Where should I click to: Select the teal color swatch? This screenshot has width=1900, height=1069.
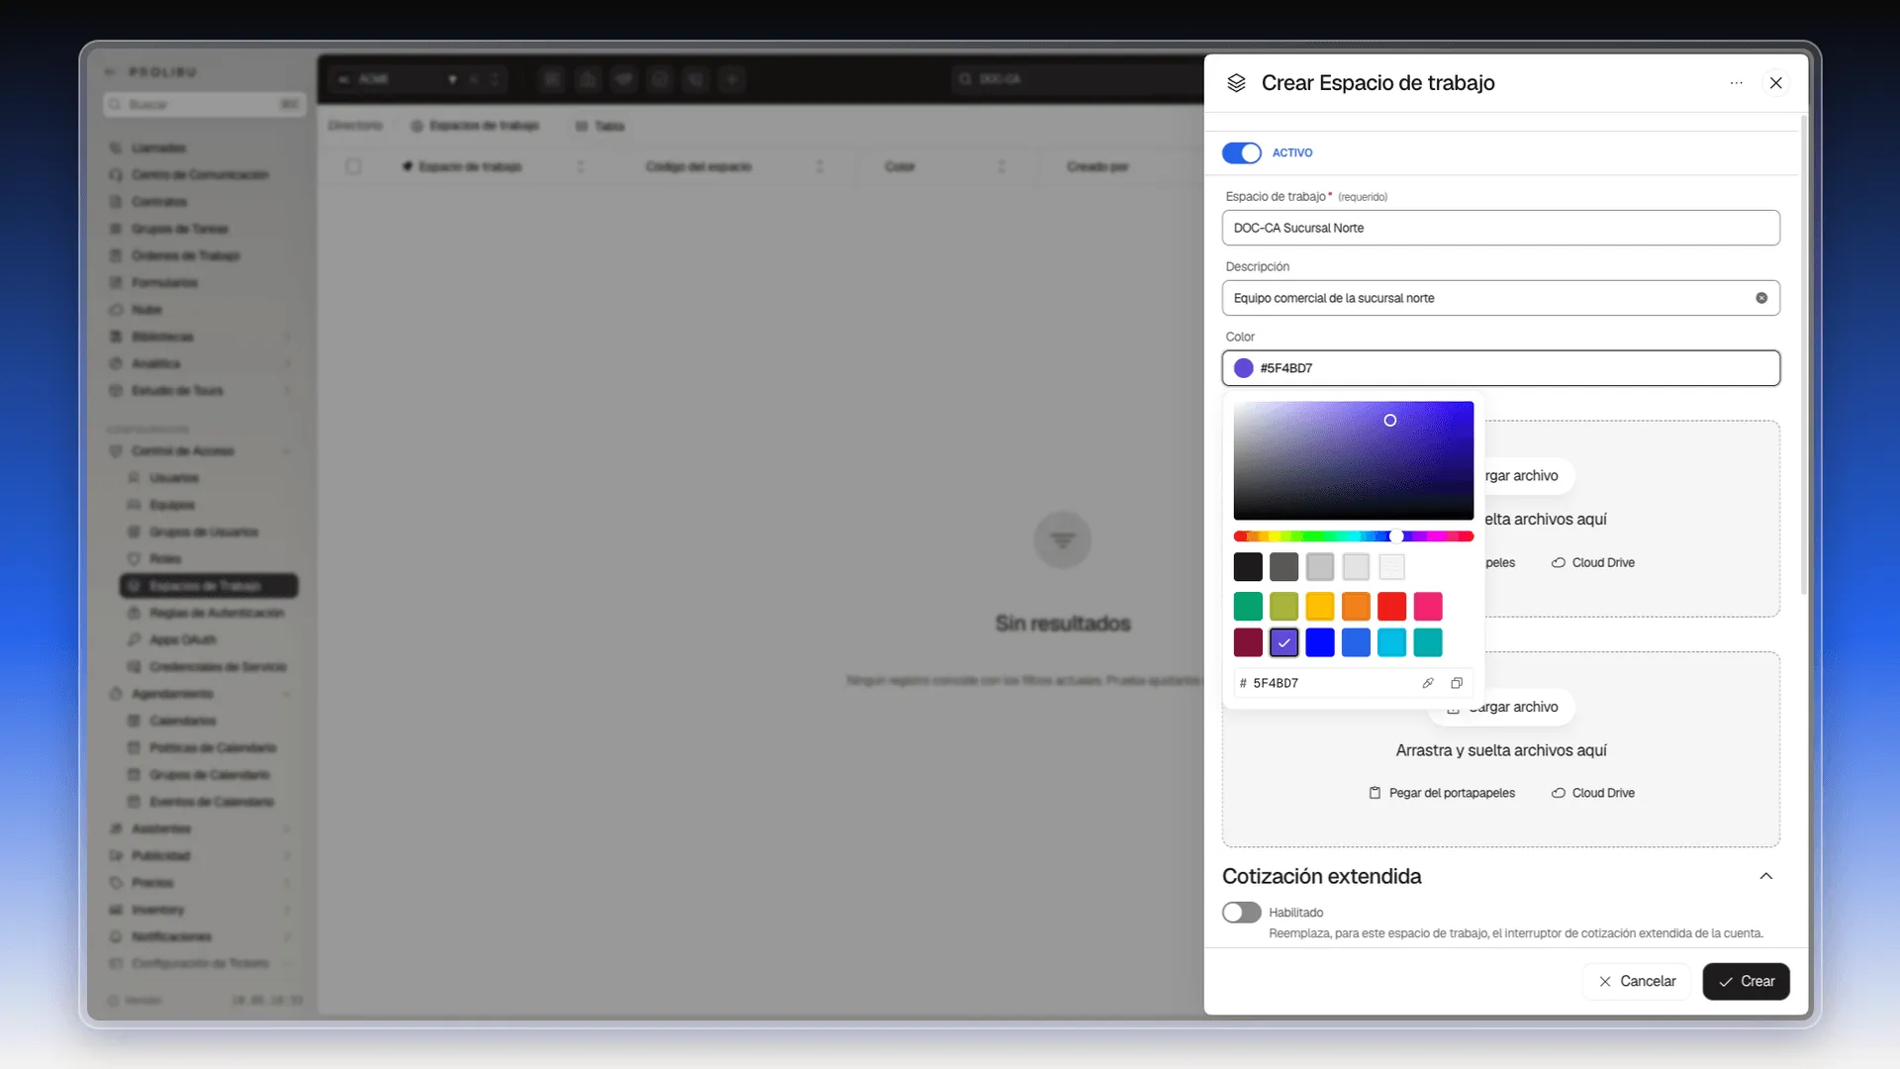[1428, 642]
